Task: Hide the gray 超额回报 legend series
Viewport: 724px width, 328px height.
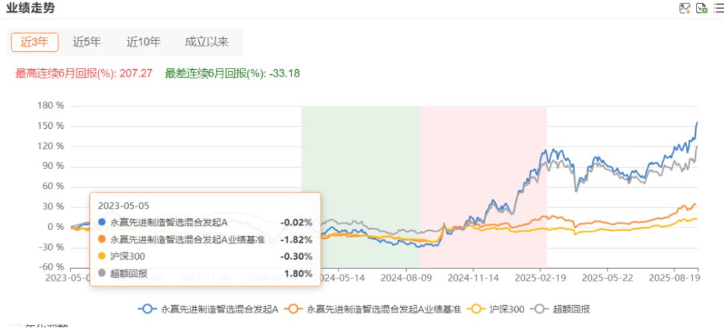Action: click(x=561, y=309)
